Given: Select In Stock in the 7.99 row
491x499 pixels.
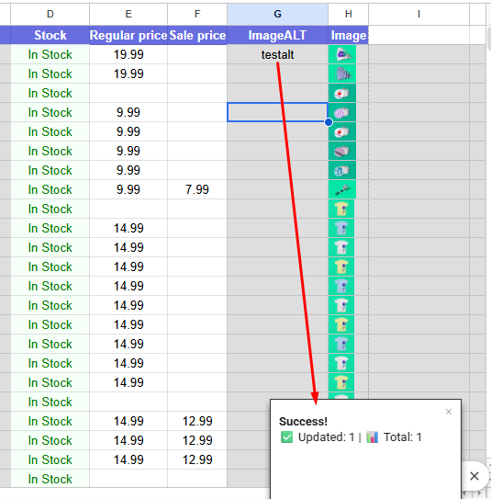Looking at the screenshot, I should [50, 189].
